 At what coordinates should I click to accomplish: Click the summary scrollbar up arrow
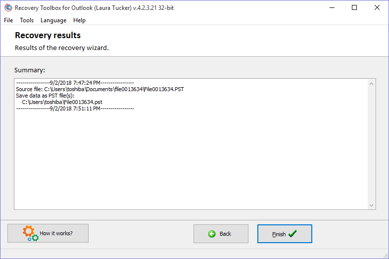(371, 84)
